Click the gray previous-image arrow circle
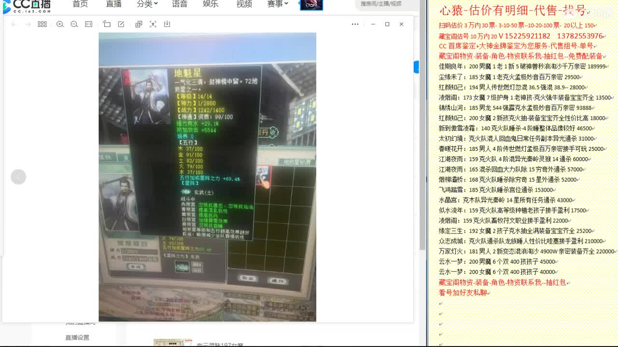618x347 pixels. tap(18, 177)
